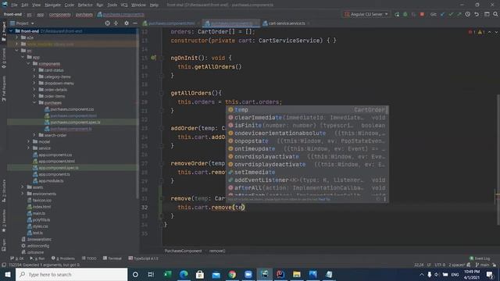This screenshot has width=500, height=281.
Task: Open the TODO tool window tab
Action: [89, 258]
